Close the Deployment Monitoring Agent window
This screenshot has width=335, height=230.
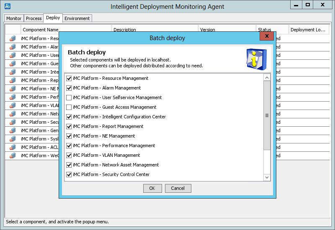tap(322, 5)
